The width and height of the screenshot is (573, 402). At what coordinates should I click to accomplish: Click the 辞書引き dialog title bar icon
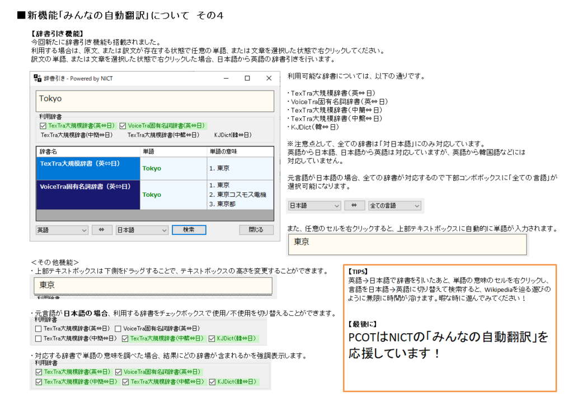tap(37, 78)
